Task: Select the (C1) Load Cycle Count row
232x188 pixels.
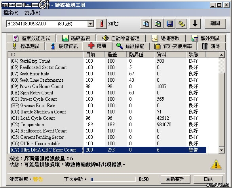Action: 108,118
